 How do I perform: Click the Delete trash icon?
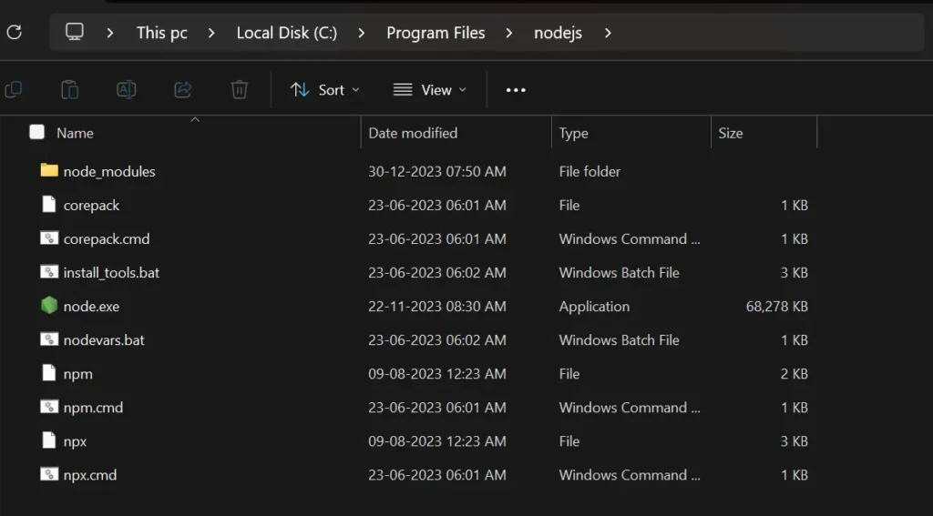point(240,90)
